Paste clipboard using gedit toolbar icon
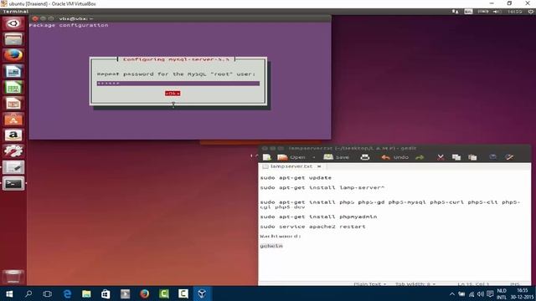The image size is (536, 301). tap(472, 157)
